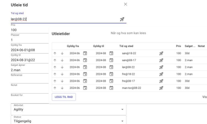
Task: Open calendar picker for søn@18-22 Gyldig fra
Action: click(x=85, y=53)
